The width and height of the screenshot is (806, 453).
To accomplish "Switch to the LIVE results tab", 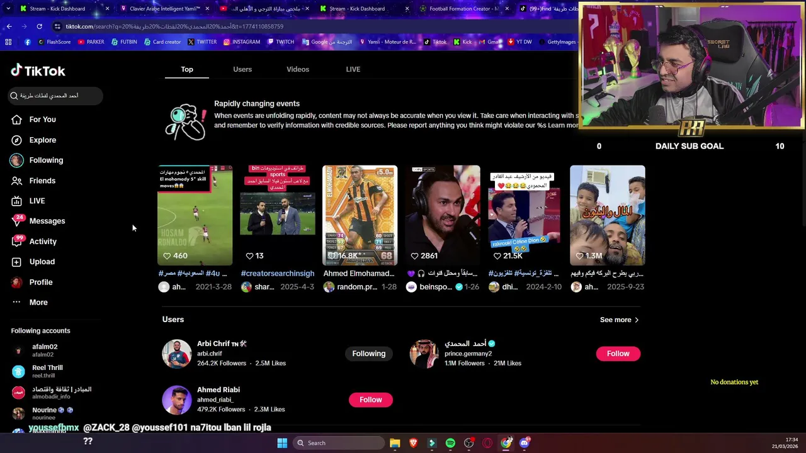I will 353,69.
